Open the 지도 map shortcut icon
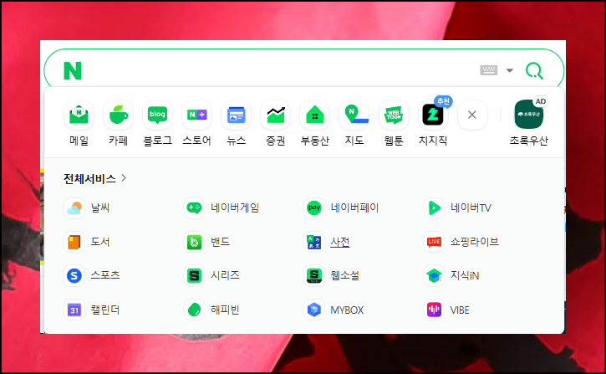The width and height of the screenshot is (606, 374). [354, 115]
